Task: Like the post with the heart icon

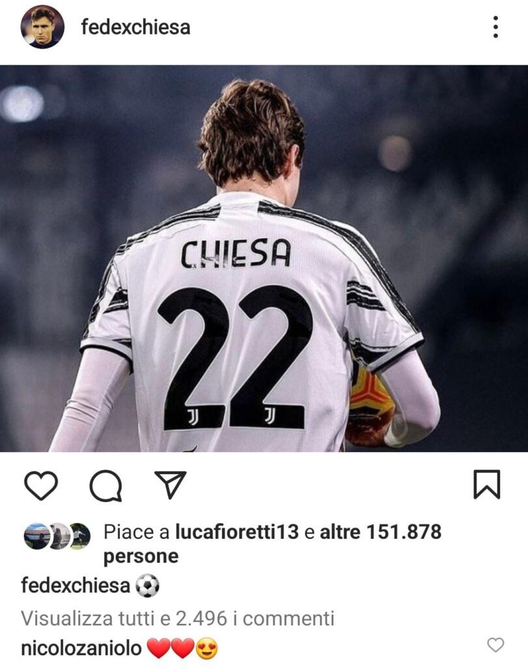Action: coord(41,485)
